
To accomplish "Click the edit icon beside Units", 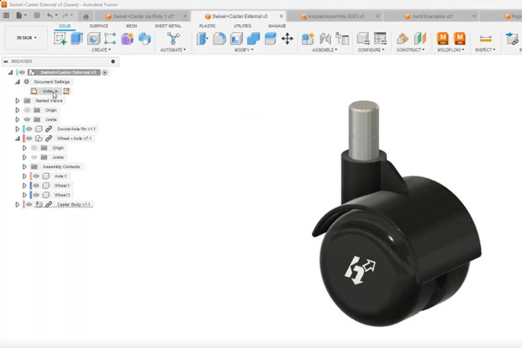I will tap(66, 91).
